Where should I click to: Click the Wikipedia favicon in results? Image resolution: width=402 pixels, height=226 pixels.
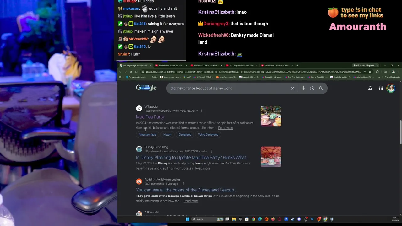click(x=139, y=109)
